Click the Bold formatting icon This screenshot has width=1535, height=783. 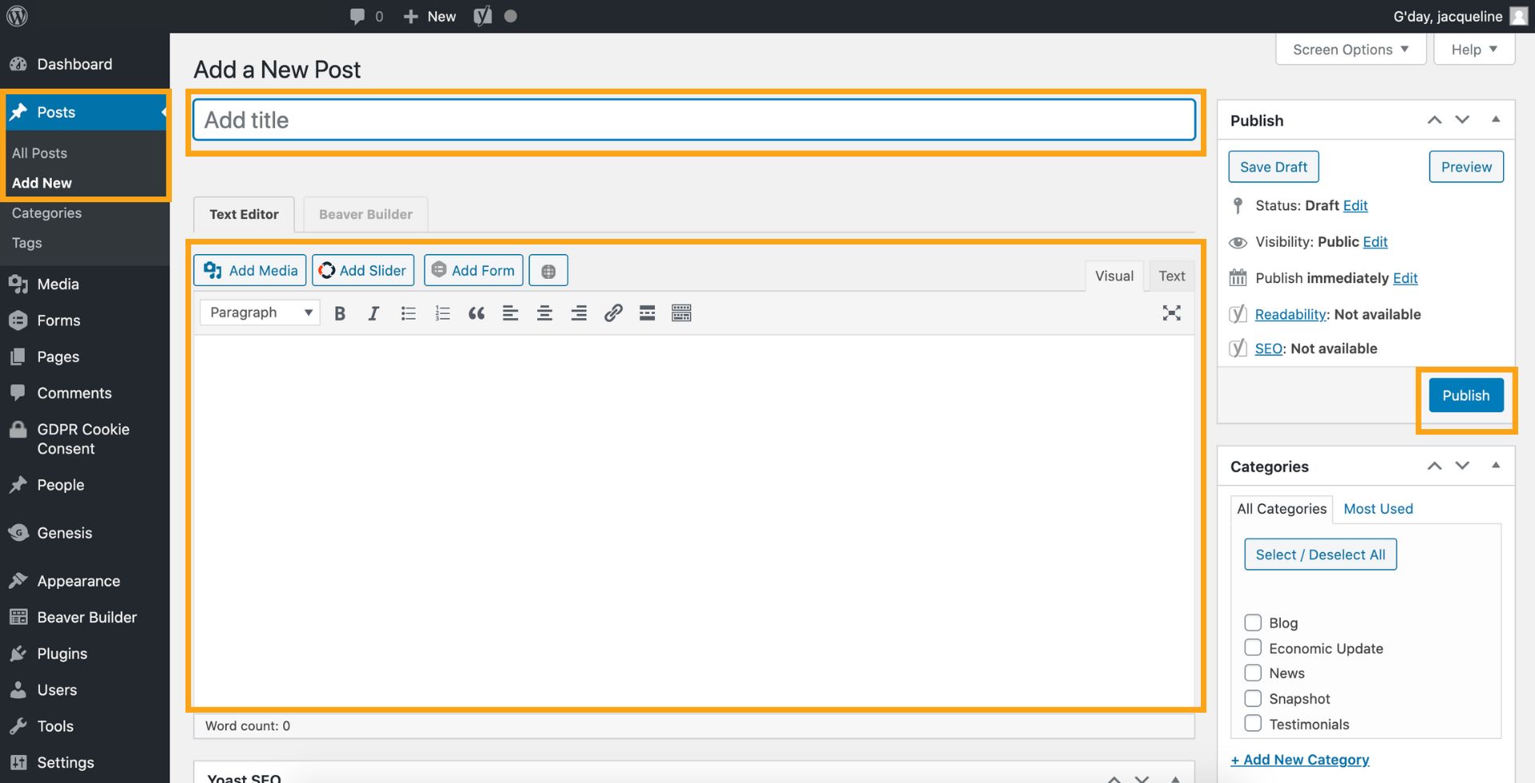340,313
